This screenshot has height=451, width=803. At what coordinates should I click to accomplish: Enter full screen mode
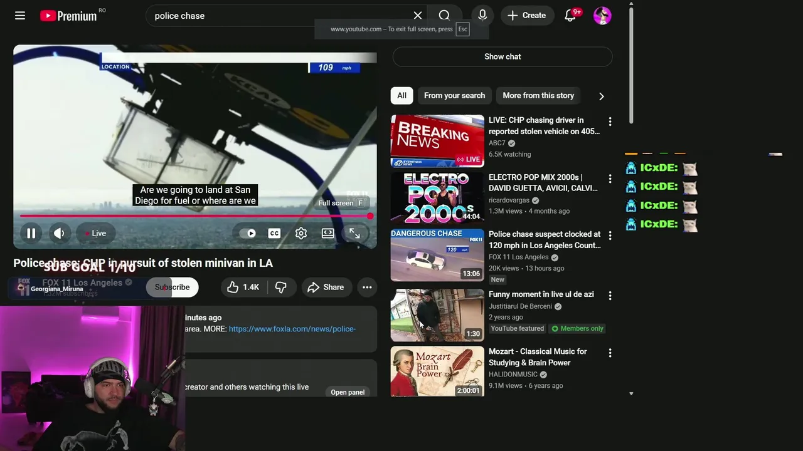point(354,233)
